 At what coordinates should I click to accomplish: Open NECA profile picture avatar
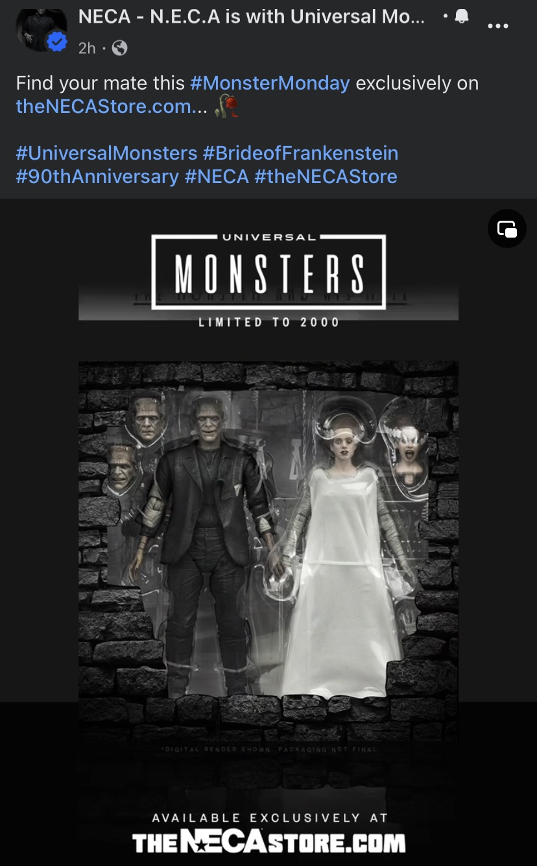[x=42, y=30]
